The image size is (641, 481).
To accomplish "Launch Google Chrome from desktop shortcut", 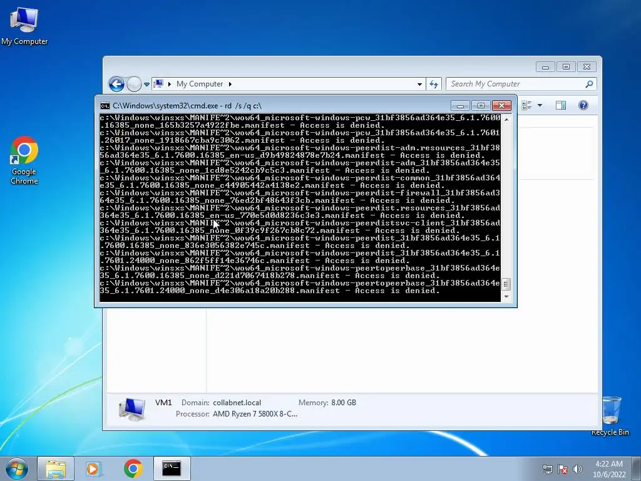I will (24, 160).
